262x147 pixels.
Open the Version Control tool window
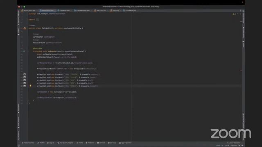click(x=28, y=143)
